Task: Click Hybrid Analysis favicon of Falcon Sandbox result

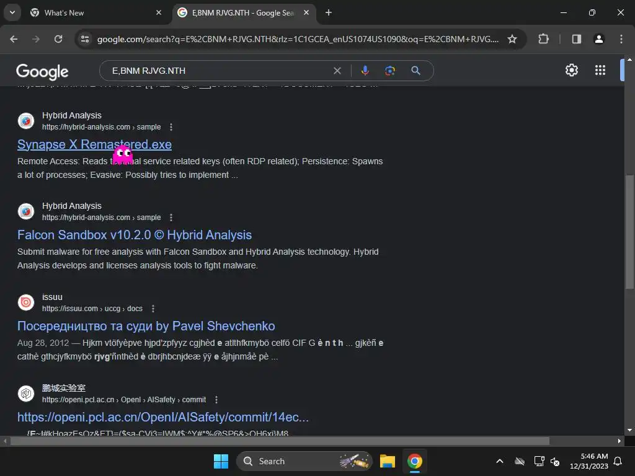Action: click(26, 212)
